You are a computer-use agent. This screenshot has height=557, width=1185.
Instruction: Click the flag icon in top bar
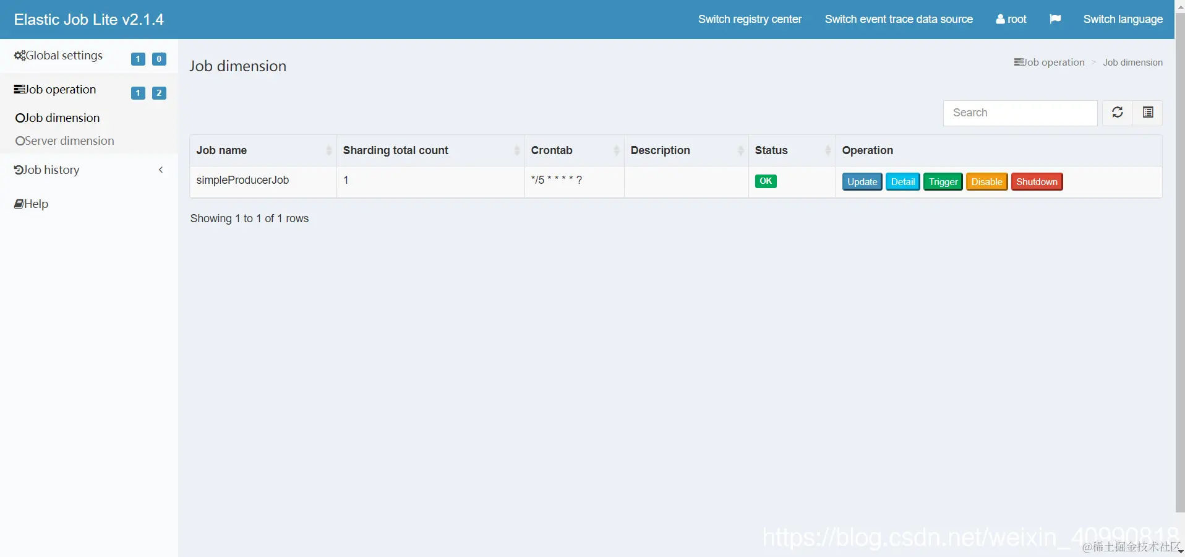(x=1055, y=19)
